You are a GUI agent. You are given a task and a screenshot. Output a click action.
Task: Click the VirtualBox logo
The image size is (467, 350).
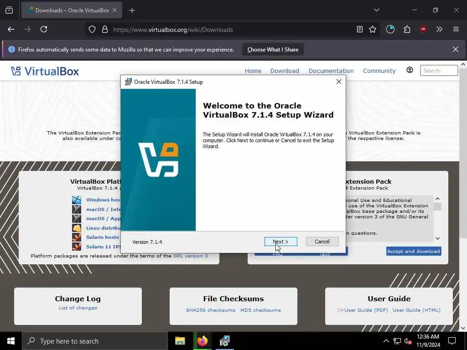(x=45, y=72)
